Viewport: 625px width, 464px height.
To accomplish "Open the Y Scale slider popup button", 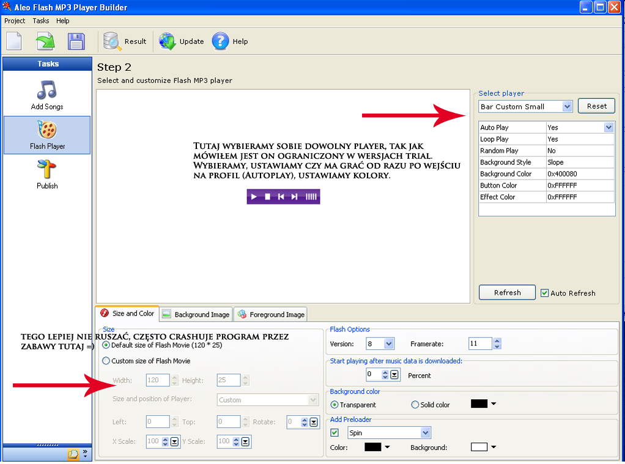I will (246, 441).
